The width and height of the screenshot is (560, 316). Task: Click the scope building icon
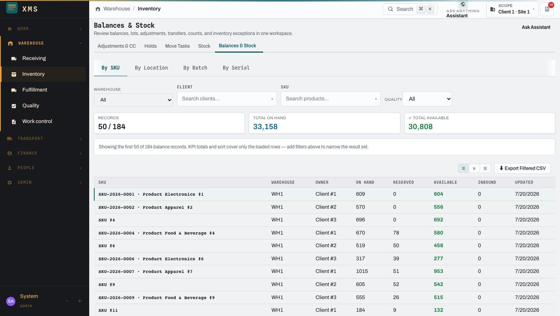click(492, 9)
